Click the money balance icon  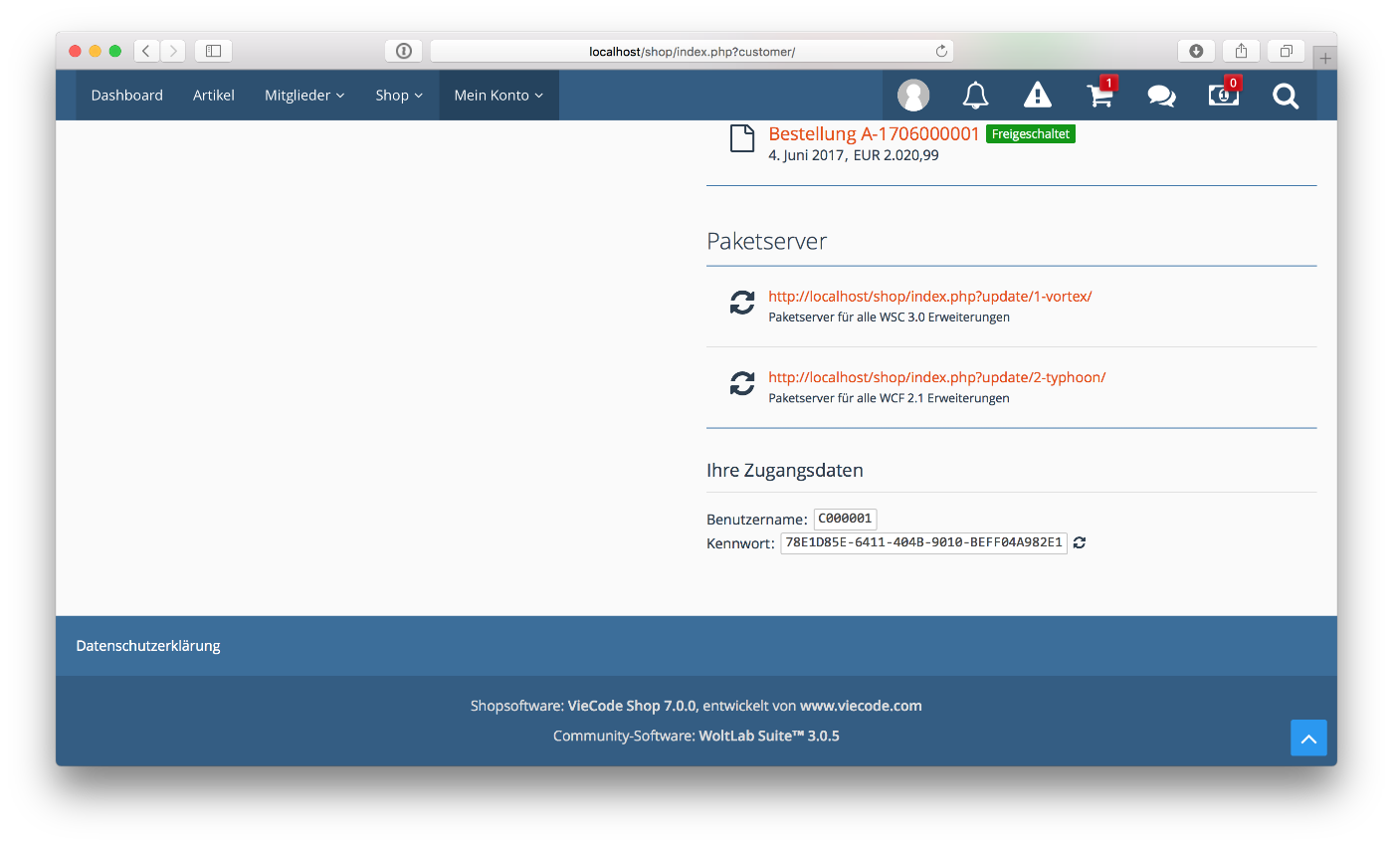tap(1223, 96)
